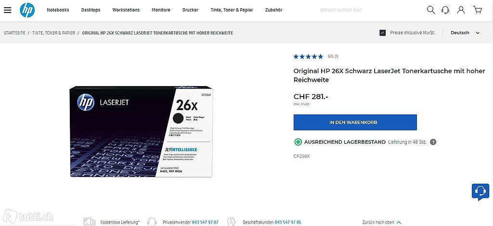The width and height of the screenshot is (493, 226).
Task: Click the HP logo
Action: (27, 10)
